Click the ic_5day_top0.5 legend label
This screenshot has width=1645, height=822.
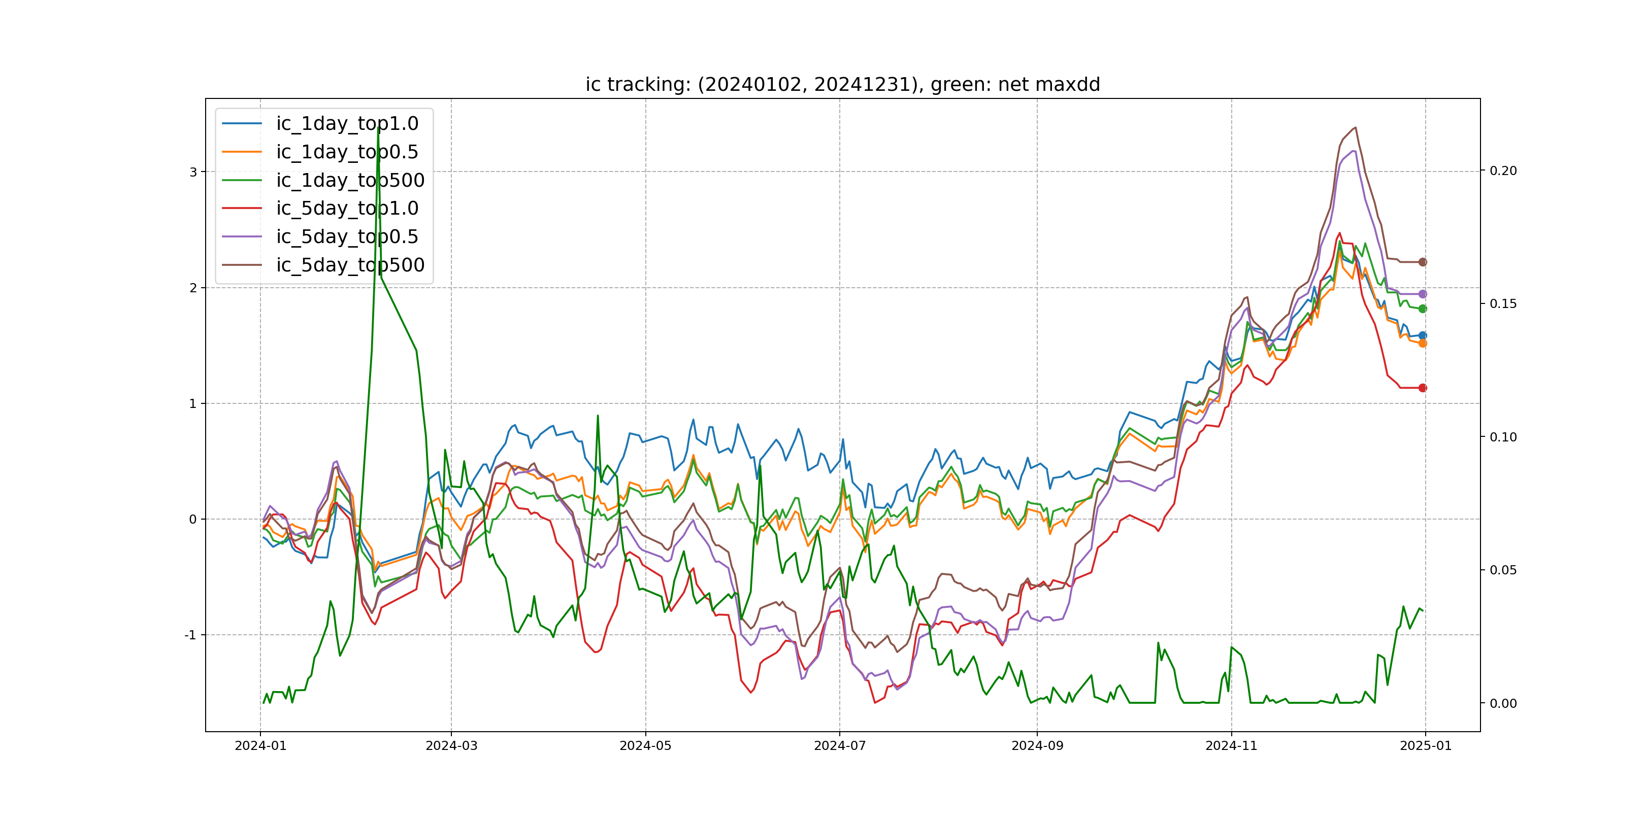click(x=347, y=237)
